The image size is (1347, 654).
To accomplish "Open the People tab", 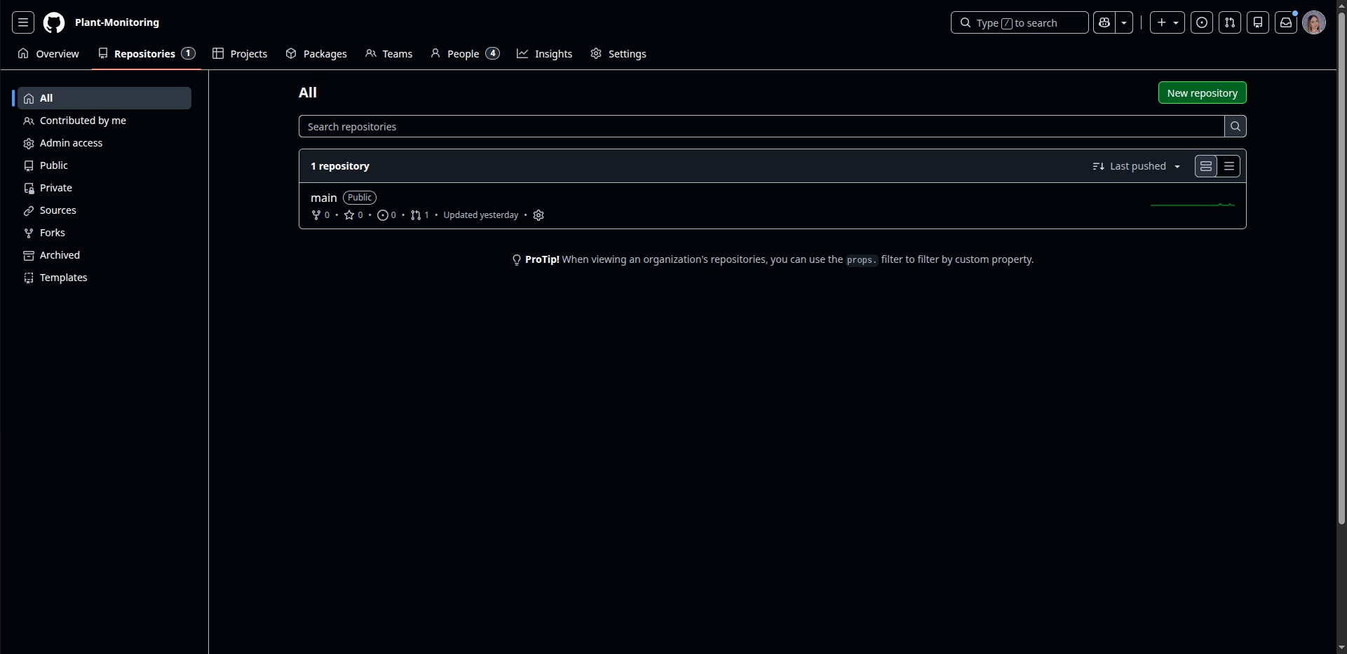I will click(465, 54).
